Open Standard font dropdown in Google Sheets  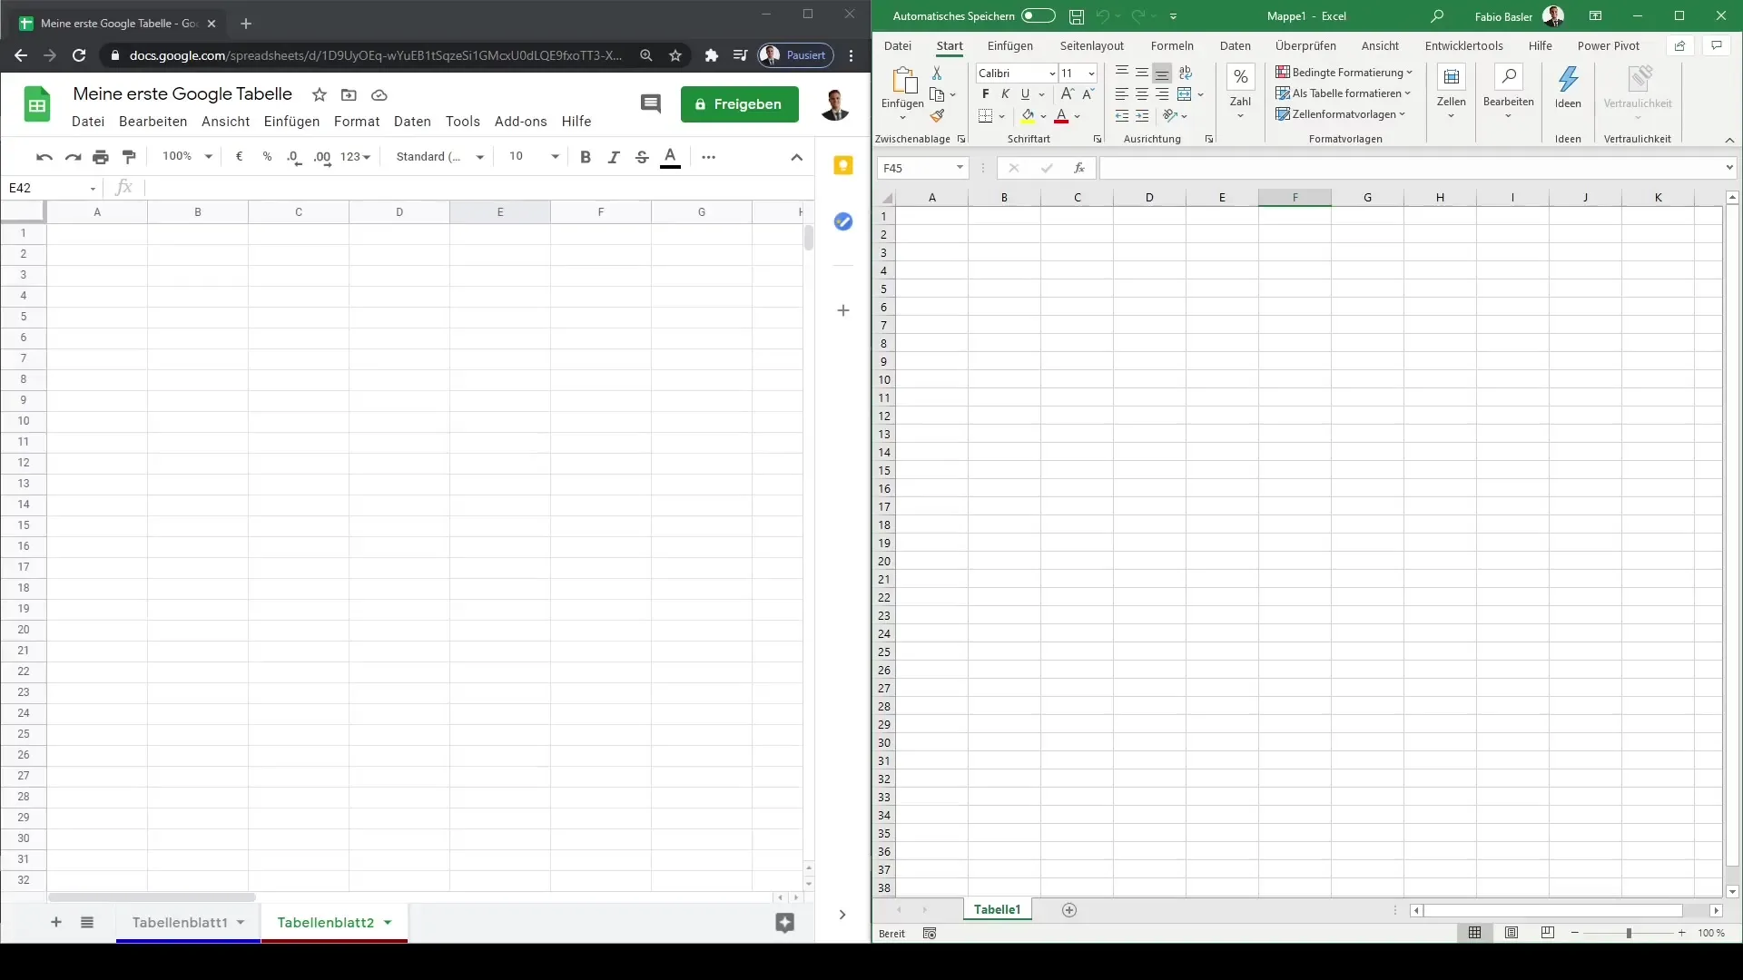440,157
